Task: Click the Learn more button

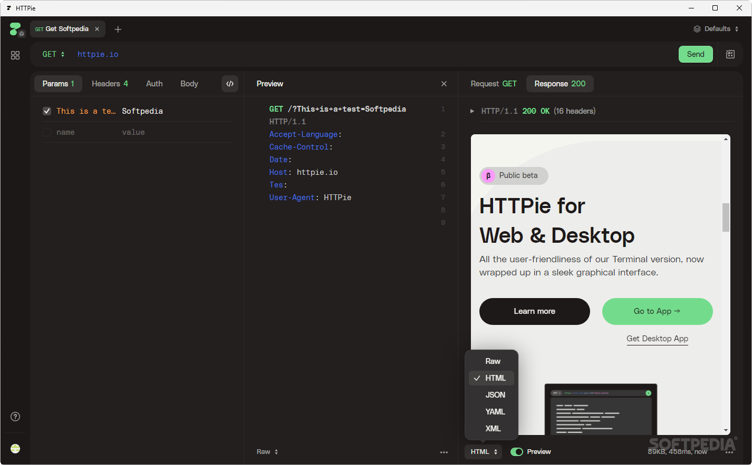Action: (535, 311)
